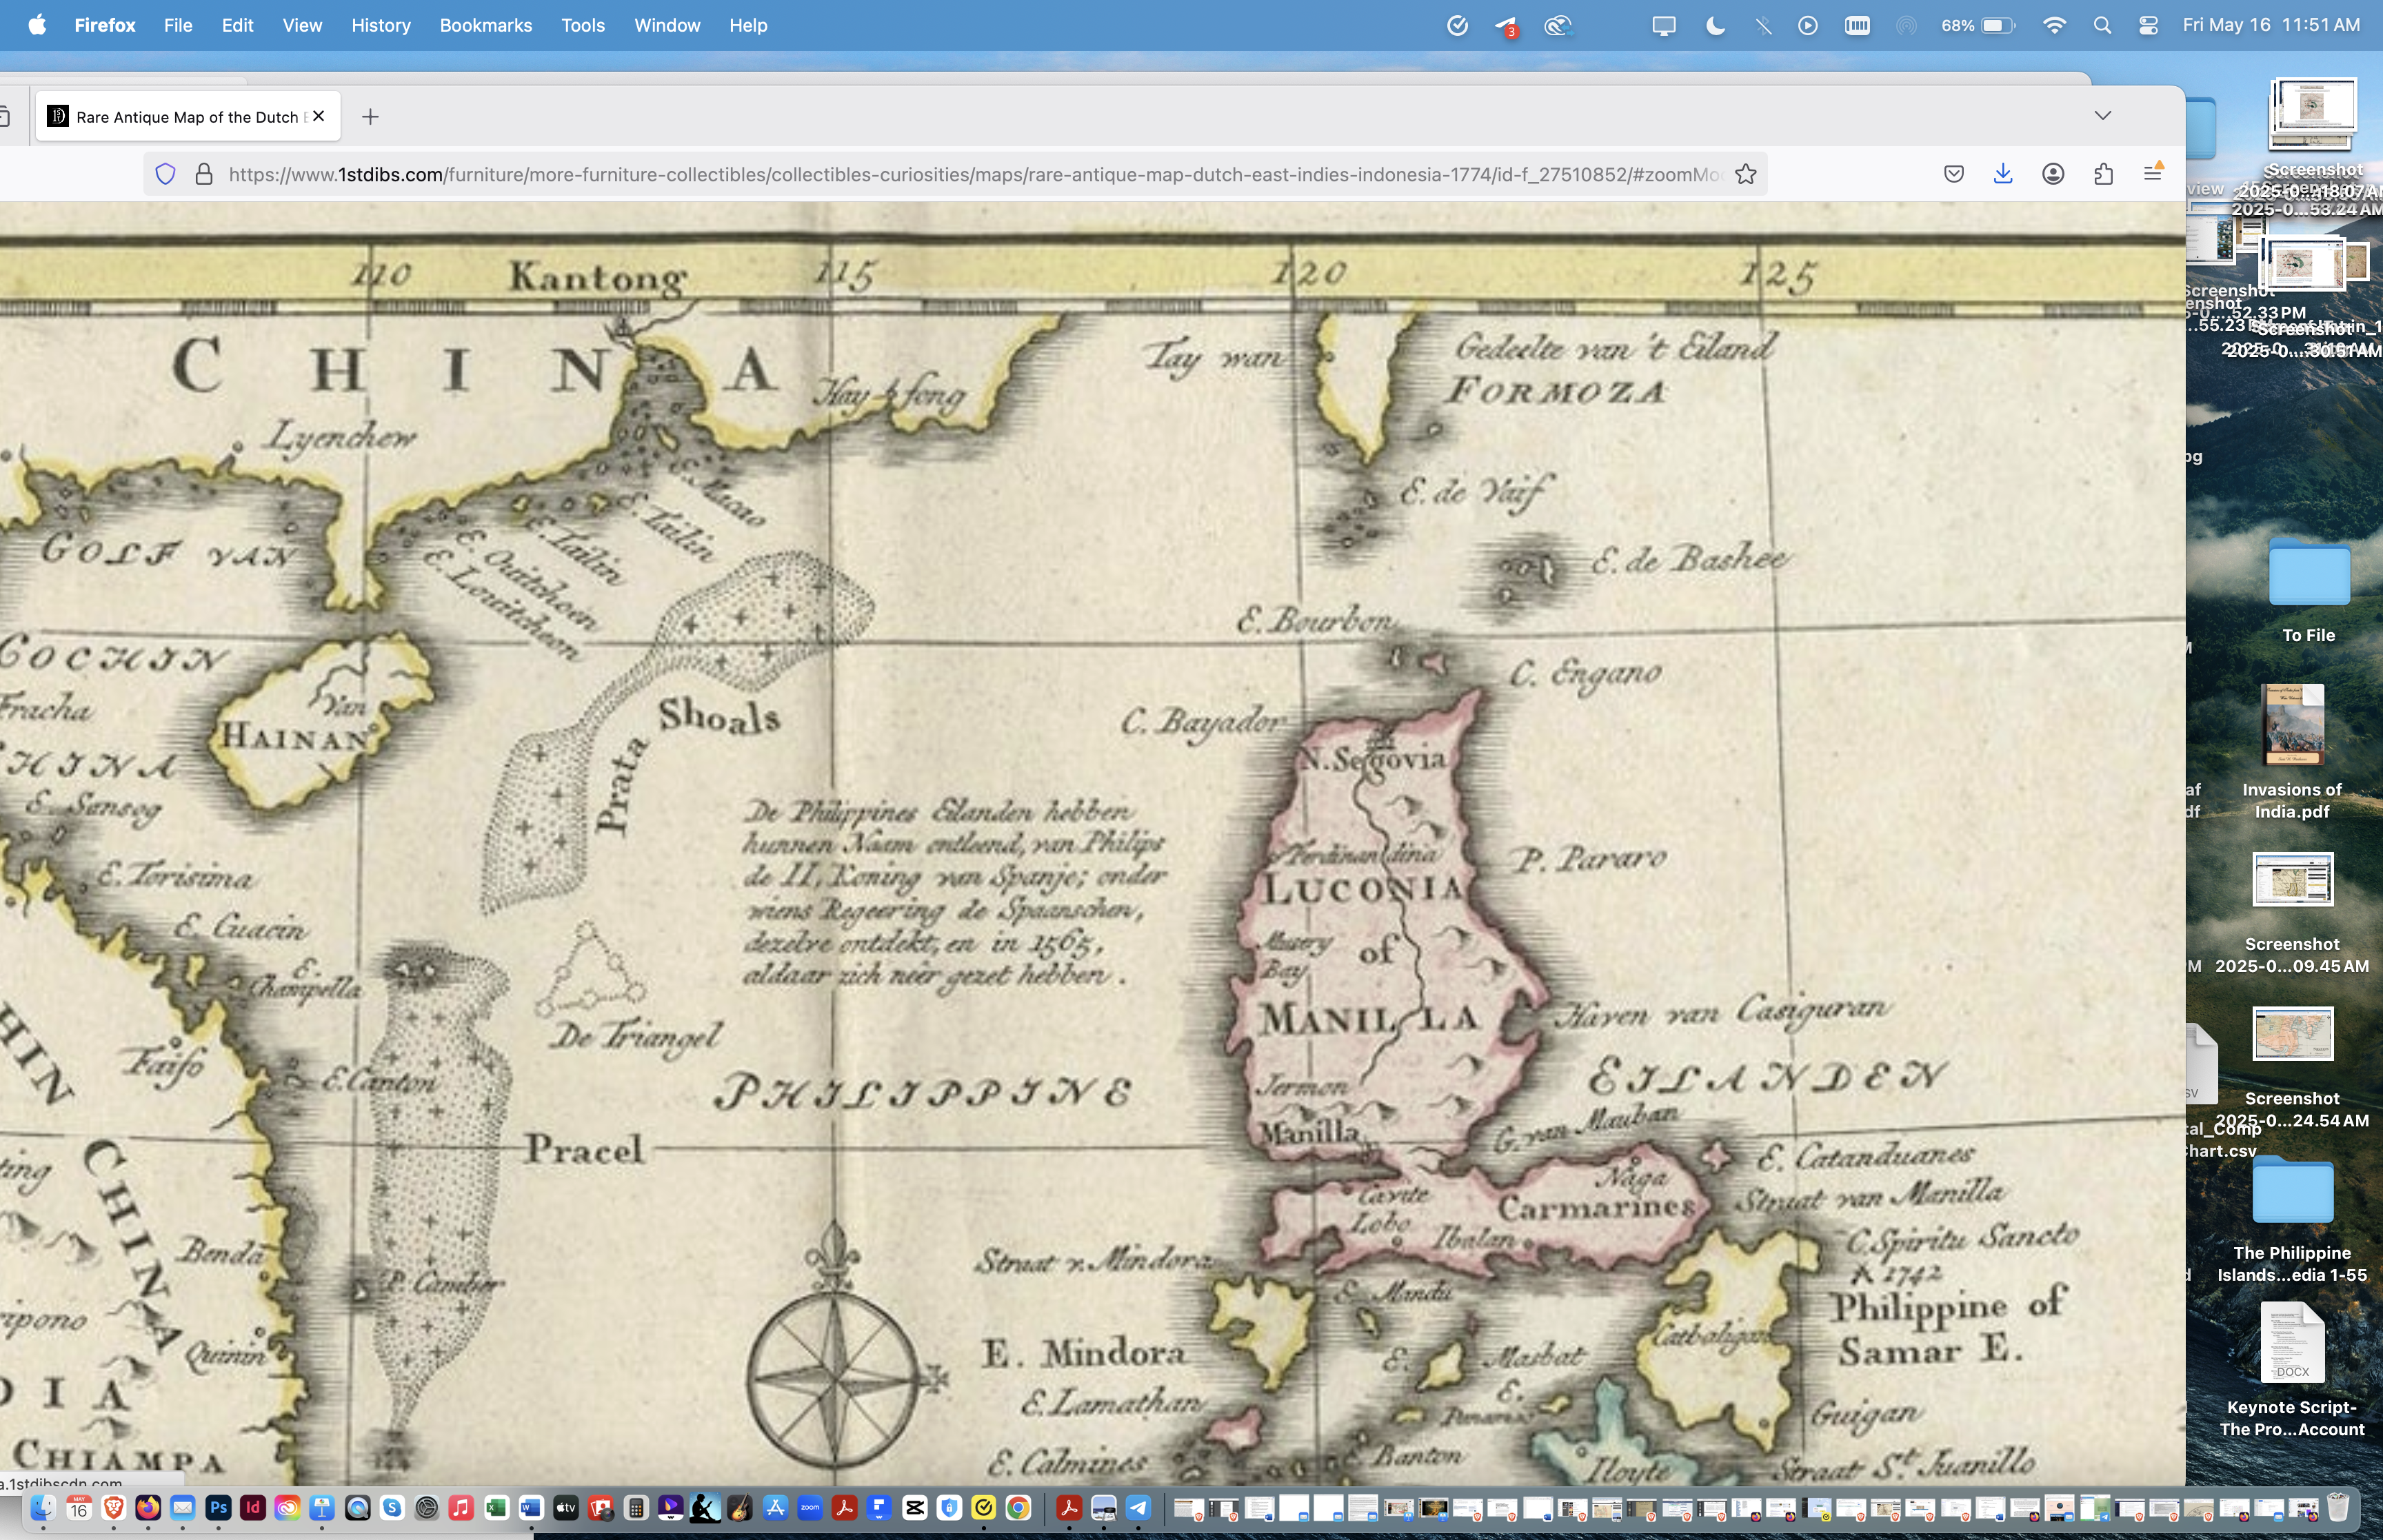2383x1540 pixels.
Task: Open Calendar in the dock
Action: click(x=79, y=1508)
